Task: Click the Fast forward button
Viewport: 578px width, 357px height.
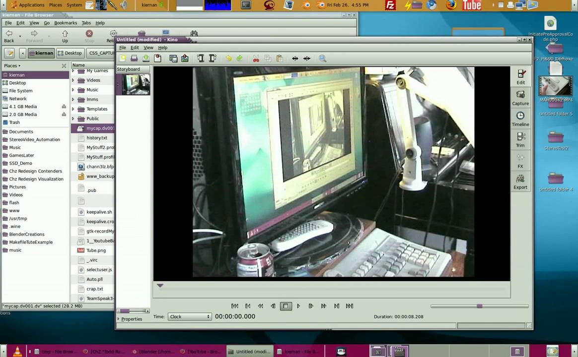Action: 324,306
